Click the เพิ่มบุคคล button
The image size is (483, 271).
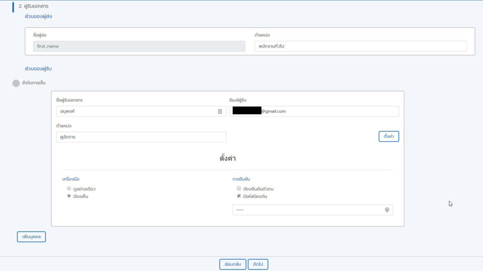[32, 237]
